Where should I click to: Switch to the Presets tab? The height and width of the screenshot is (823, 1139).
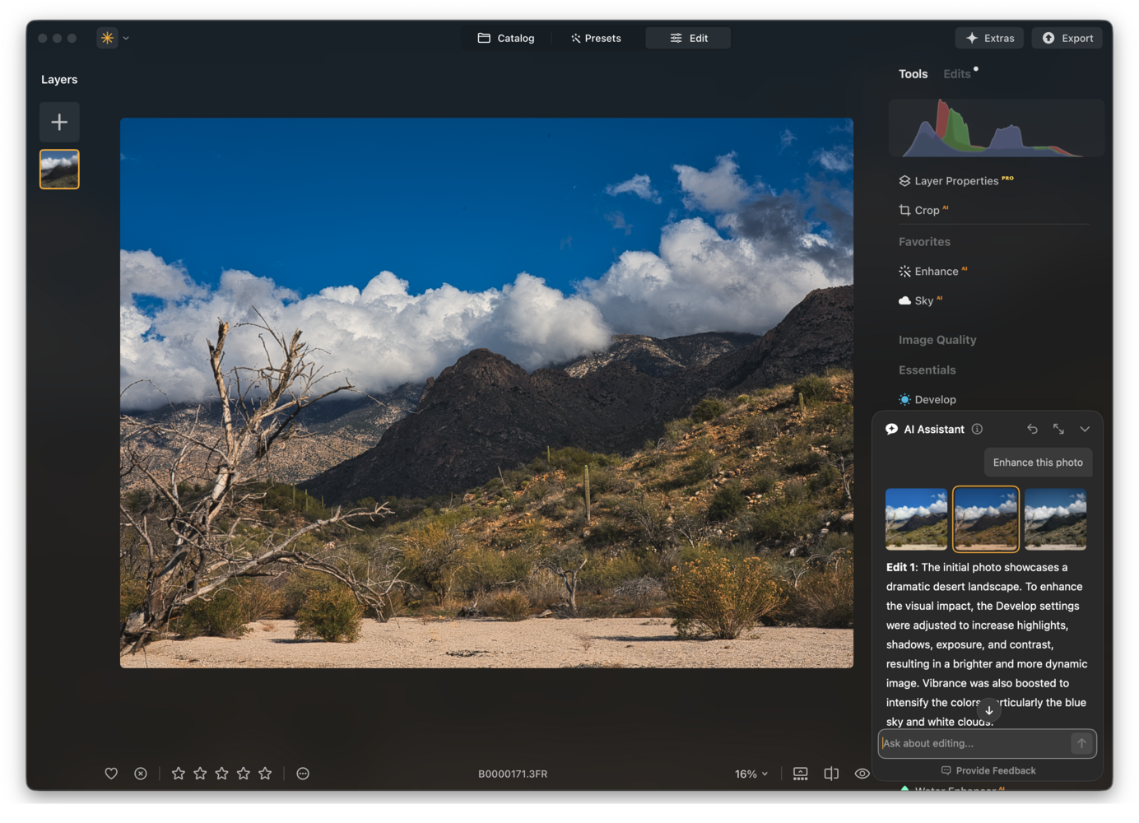coord(596,38)
